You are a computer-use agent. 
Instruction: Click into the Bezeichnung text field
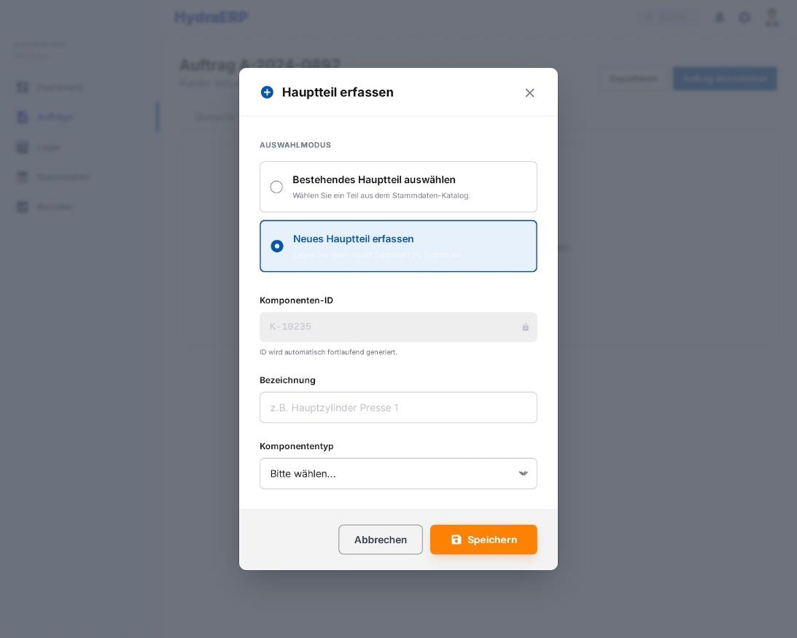[398, 407]
